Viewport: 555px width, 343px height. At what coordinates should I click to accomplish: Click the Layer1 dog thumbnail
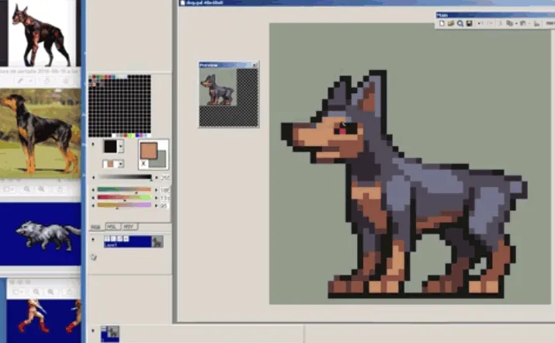click(x=157, y=242)
